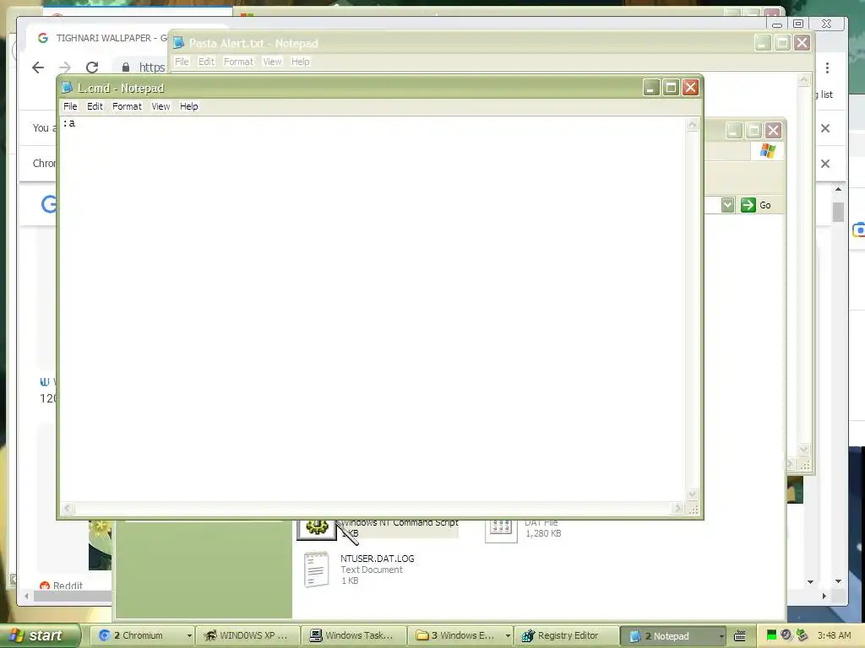
Task: Click L.cmd horizontal scrollbar left arrow
Action: pyautogui.click(x=68, y=509)
